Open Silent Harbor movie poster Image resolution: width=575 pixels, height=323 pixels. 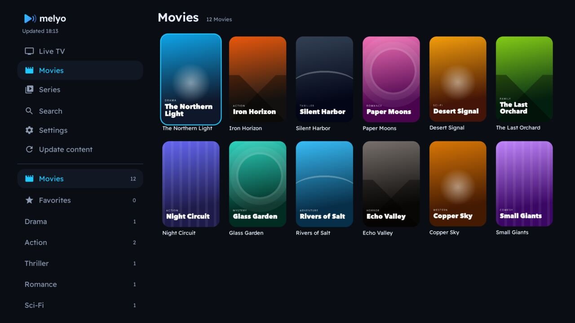(x=324, y=79)
